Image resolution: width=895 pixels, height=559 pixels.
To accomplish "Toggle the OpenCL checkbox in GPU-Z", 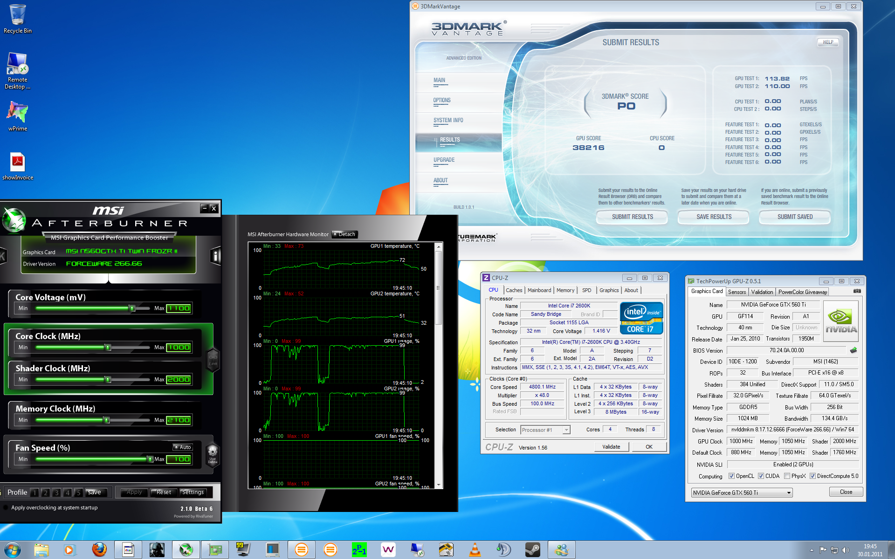I will [x=731, y=476].
